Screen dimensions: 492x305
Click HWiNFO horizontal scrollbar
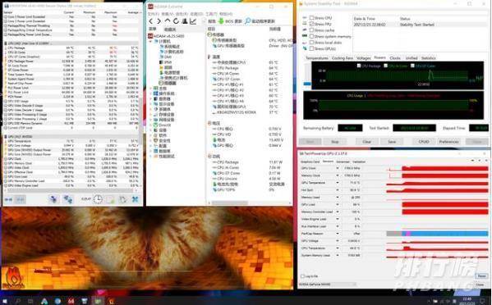(x=70, y=190)
